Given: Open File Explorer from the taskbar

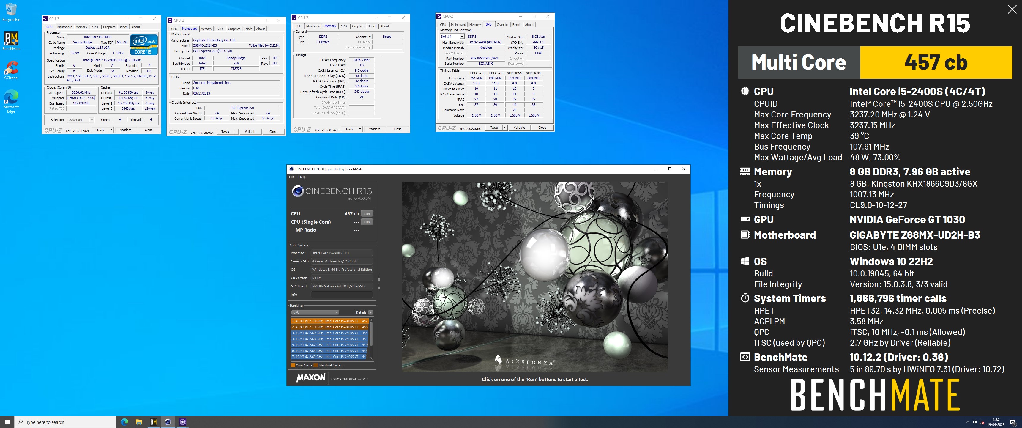Looking at the screenshot, I should 139,422.
